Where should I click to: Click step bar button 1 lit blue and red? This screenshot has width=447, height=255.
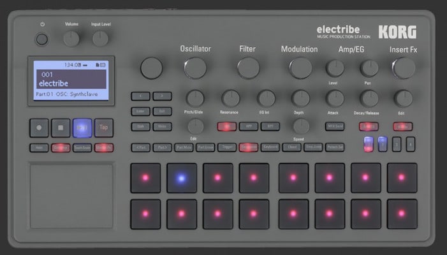(x=369, y=144)
